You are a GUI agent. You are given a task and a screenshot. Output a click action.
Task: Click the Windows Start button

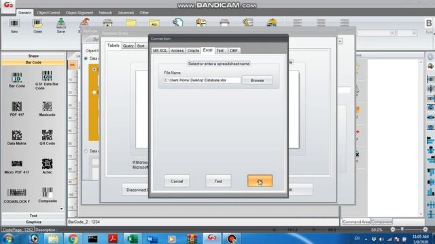pyautogui.click(x=7, y=239)
